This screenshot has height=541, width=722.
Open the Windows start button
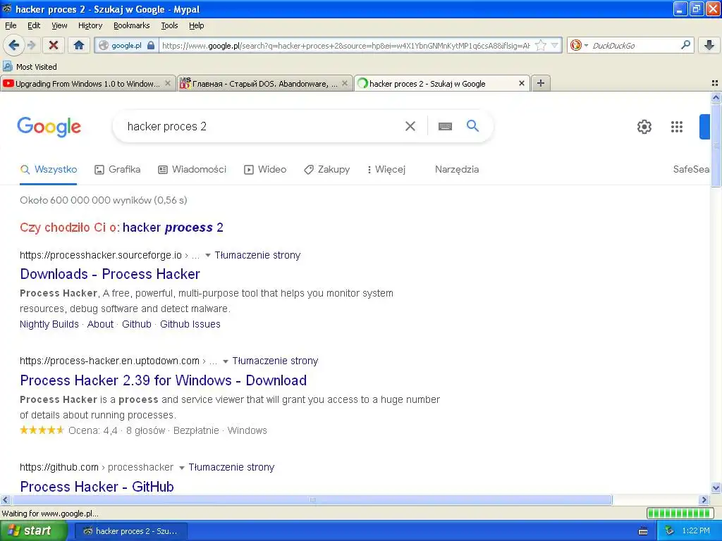point(33,531)
